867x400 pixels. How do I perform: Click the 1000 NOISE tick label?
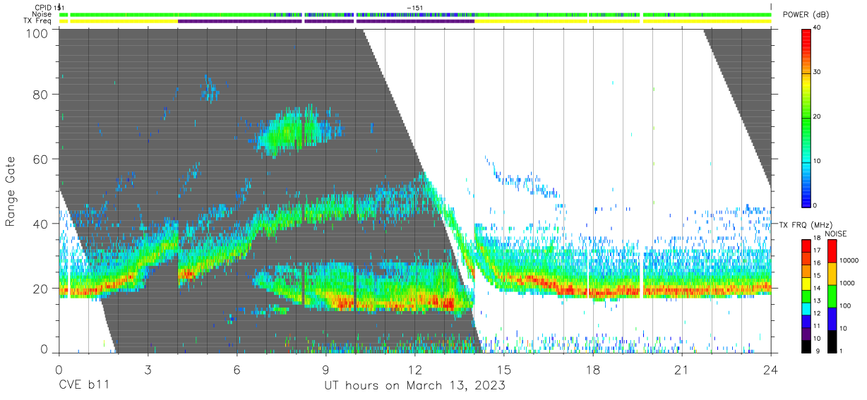pos(846,284)
